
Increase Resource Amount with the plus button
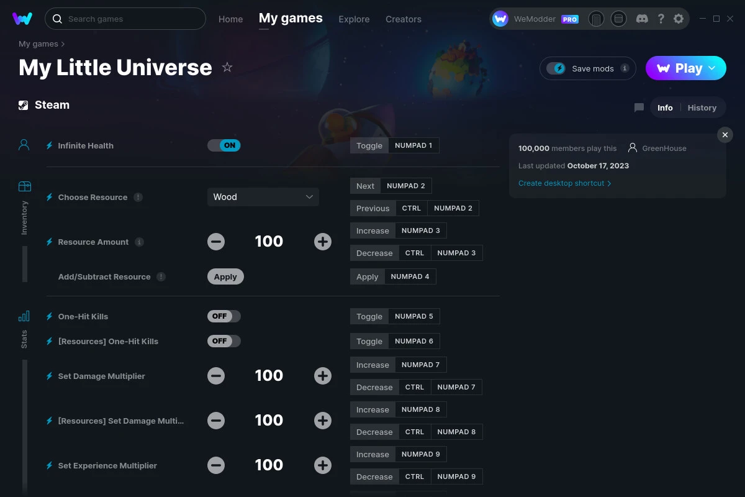(323, 242)
